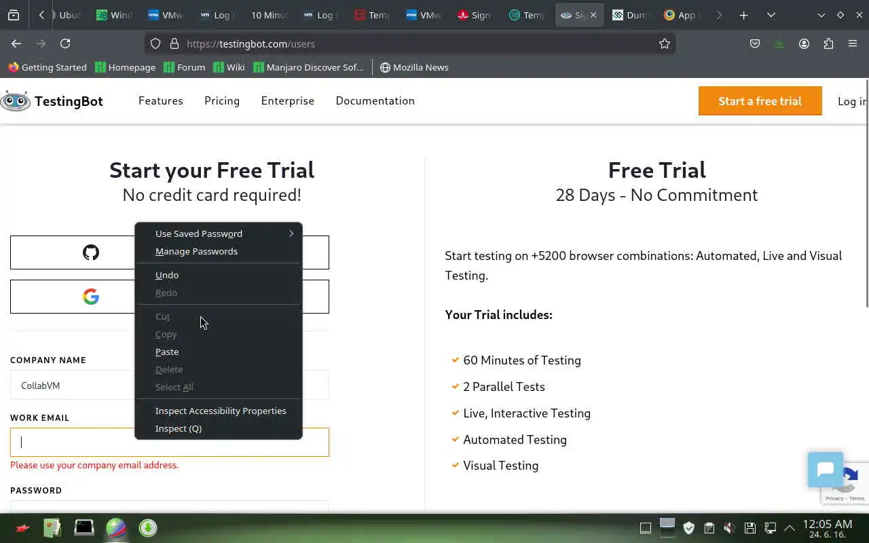The height and width of the screenshot is (543, 869).
Task: Open the extensions puzzle icon
Action: pyautogui.click(x=828, y=43)
